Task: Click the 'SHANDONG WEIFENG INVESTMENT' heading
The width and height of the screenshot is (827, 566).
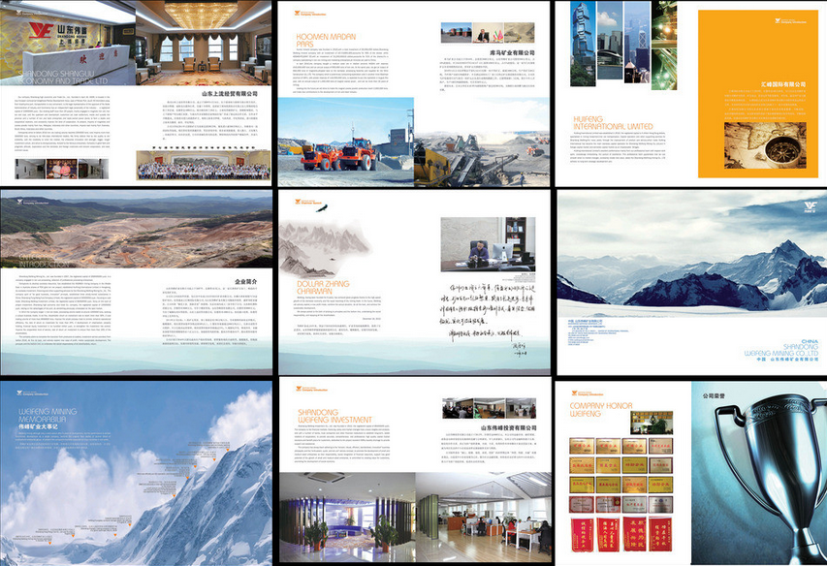Action: coord(334,416)
